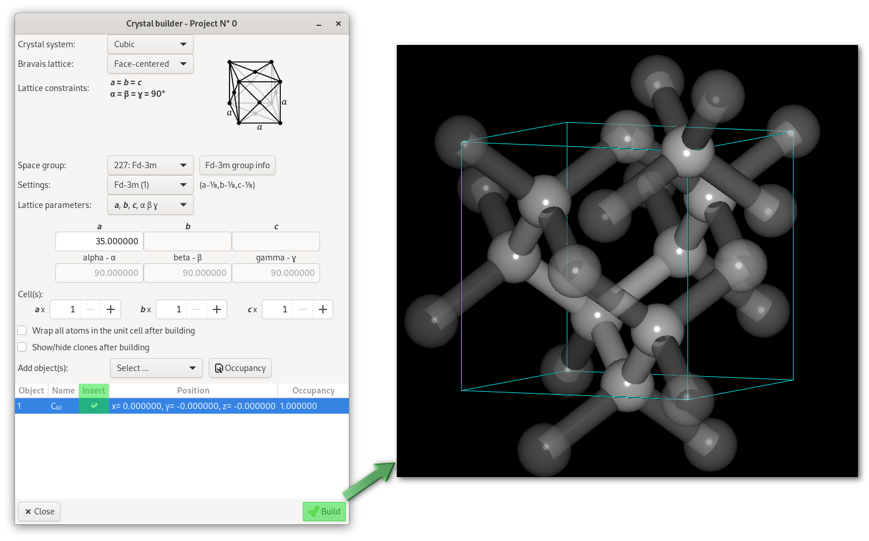869x541 pixels.
Task: Minimize the Crystal builder window
Action: pyautogui.click(x=319, y=24)
